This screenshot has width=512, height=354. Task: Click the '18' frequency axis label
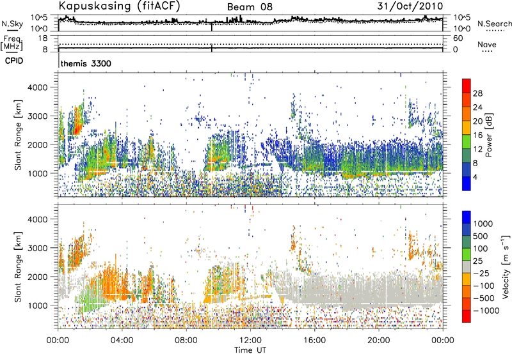[43, 38]
